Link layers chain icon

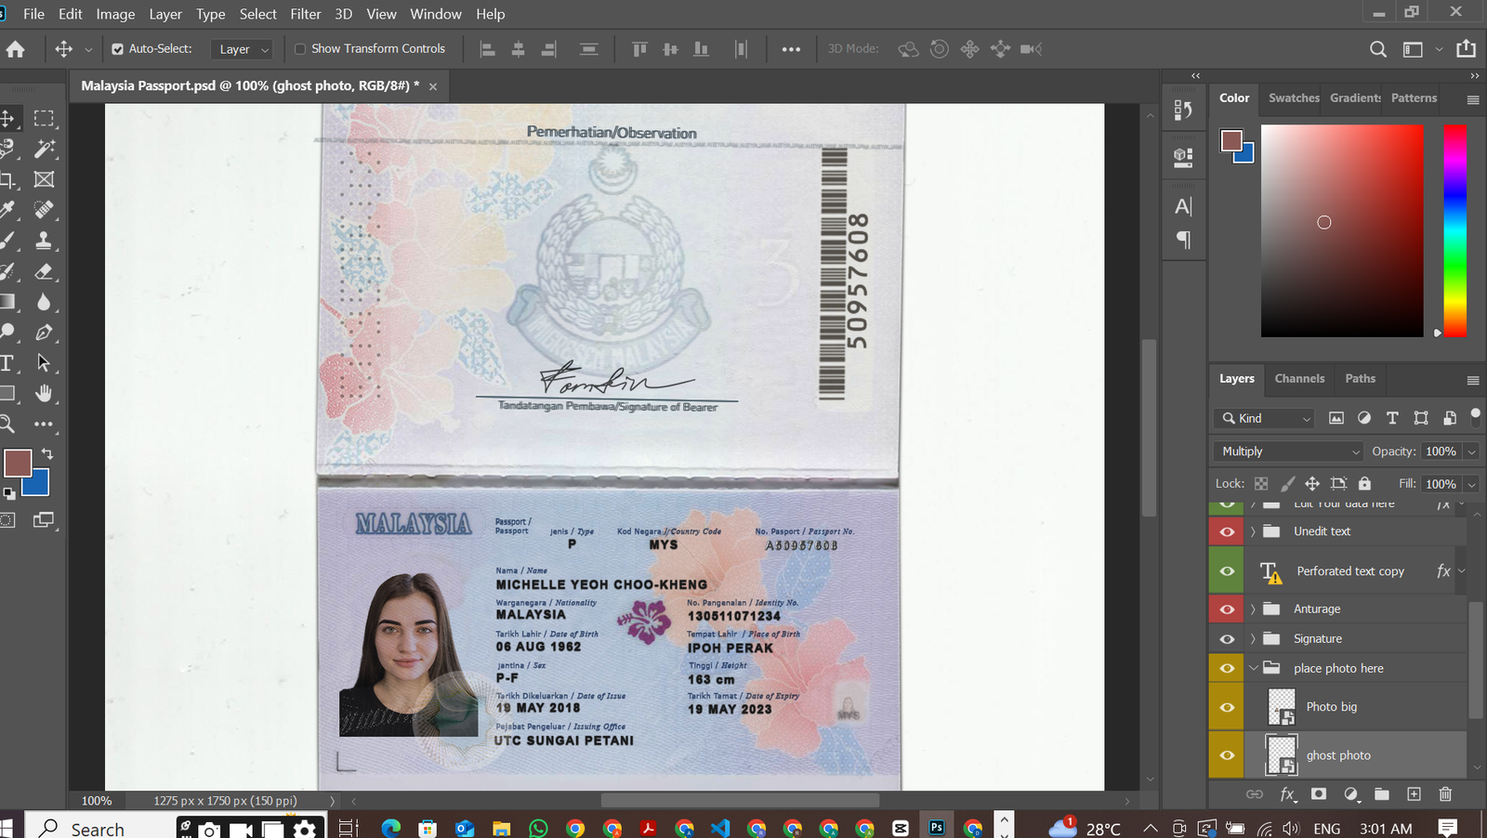(x=1255, y=794)
